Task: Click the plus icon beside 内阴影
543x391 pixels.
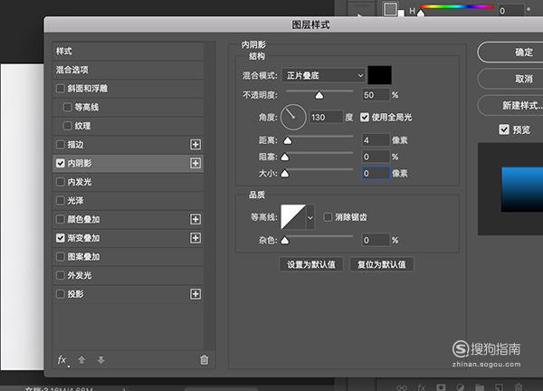Action: [195, 163]
